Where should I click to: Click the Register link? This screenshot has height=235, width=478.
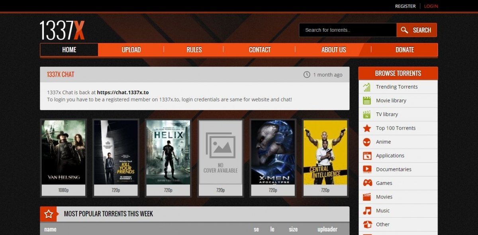pyautogui.click(x=405, y=6)
